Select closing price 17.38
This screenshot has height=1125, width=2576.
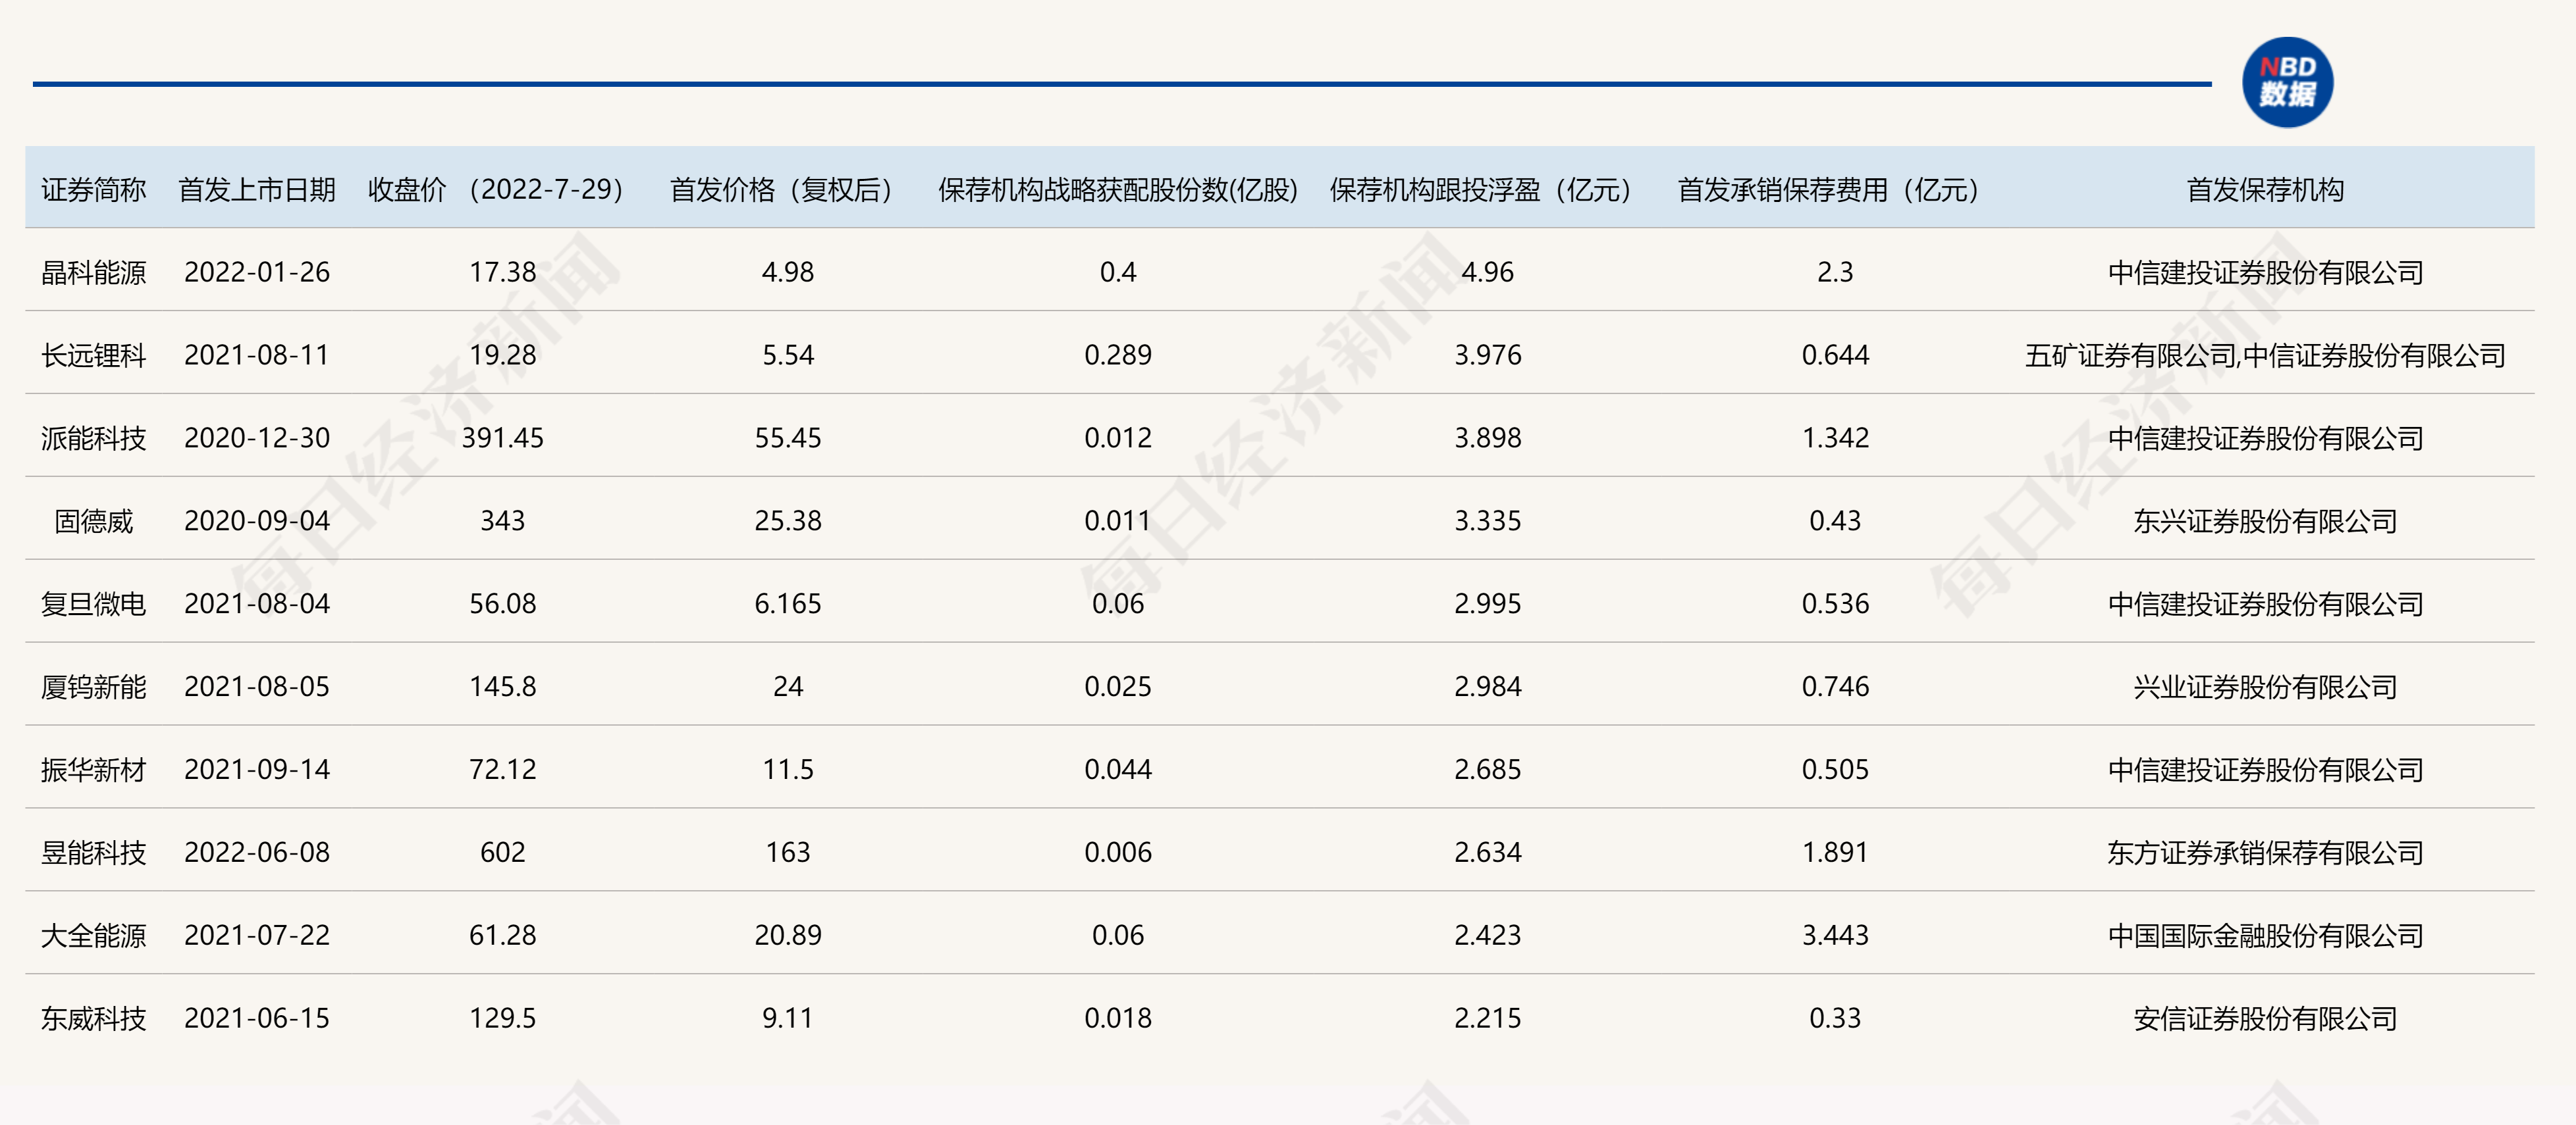[x=503, y=273]
